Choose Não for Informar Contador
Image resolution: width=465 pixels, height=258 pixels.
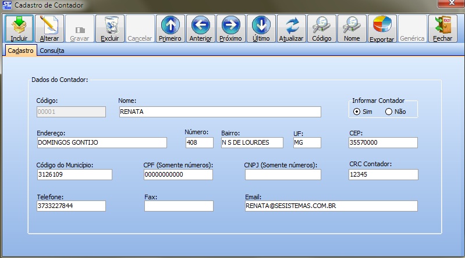point(389,112)
